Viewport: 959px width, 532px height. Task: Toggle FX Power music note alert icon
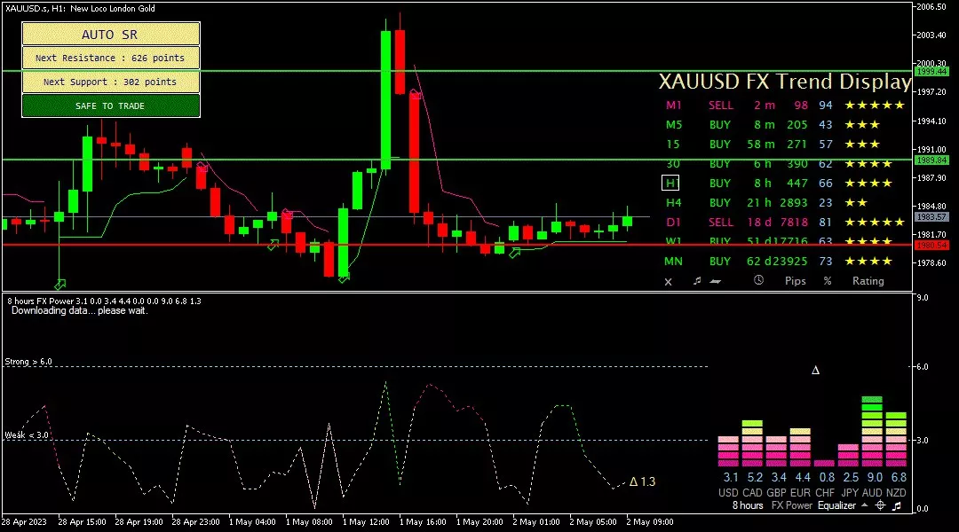[x=897, y=505]
